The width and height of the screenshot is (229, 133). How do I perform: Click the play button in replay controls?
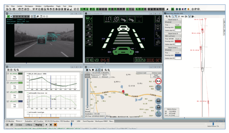pos(47,125)
